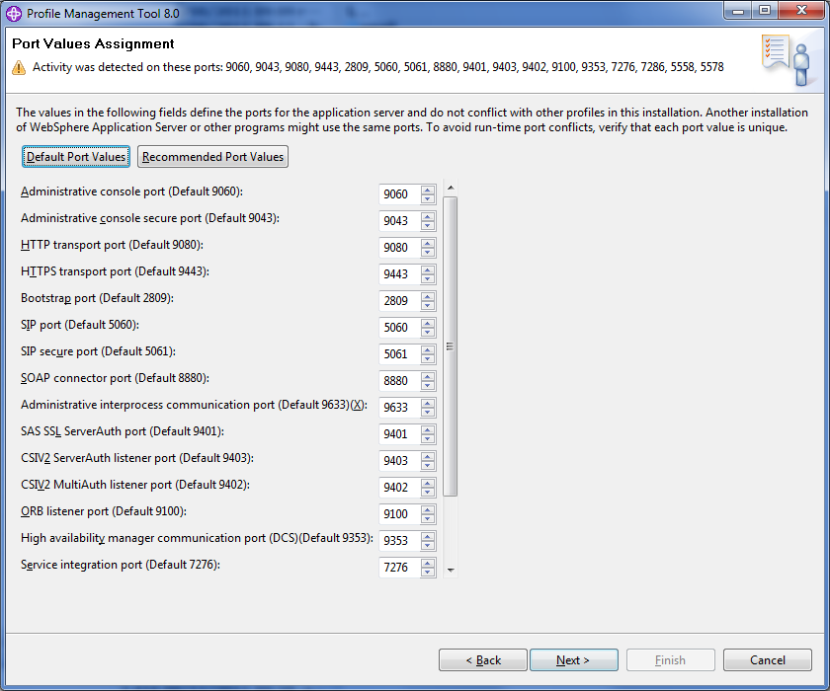Edit the CSIV2 ServerAuth listener port field
Image resolution: width=830 pixels, height=691 pixels.
point(400,460)
